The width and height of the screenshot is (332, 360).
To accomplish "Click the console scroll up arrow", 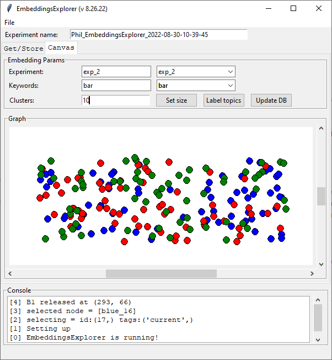I will pos(318,300).
